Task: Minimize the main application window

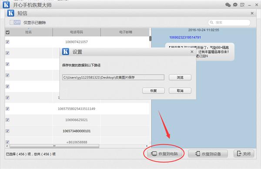Action: point(249,5)
